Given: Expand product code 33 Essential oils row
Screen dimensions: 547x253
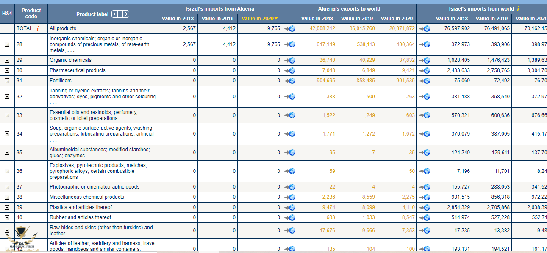Looking at the screenshot, I should [7, 115].
